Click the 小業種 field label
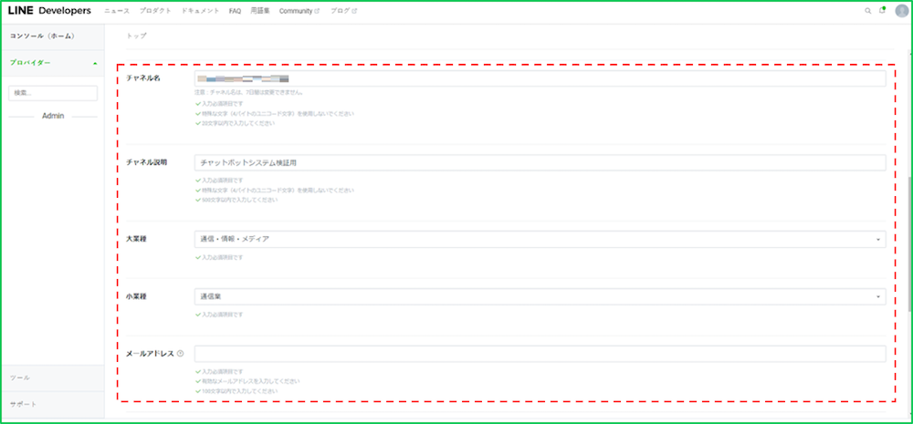 136,296
